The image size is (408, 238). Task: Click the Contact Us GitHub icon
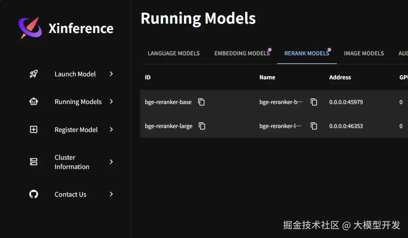pyautogui.click(x=34, y=194)
